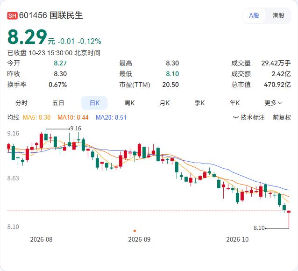Click the 2026-10 date axis label
Screen dimensions: 298x271
pos(237,239)
